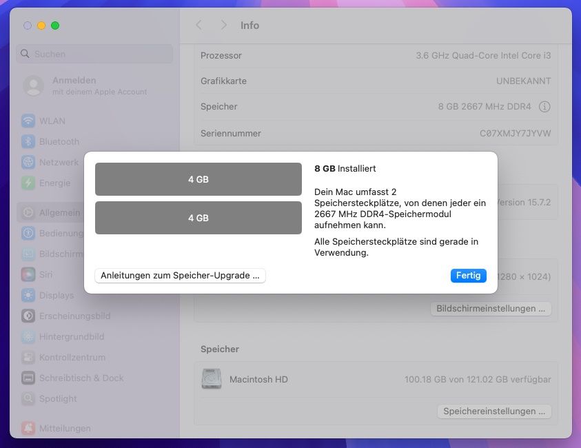Click the serial number C07XMJY7JYVW

click(515, 134)
